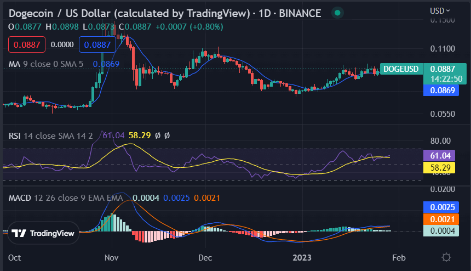Select the yellow 58.29 RSI label
Screen dimensions: 471x271
coord(439,167)
